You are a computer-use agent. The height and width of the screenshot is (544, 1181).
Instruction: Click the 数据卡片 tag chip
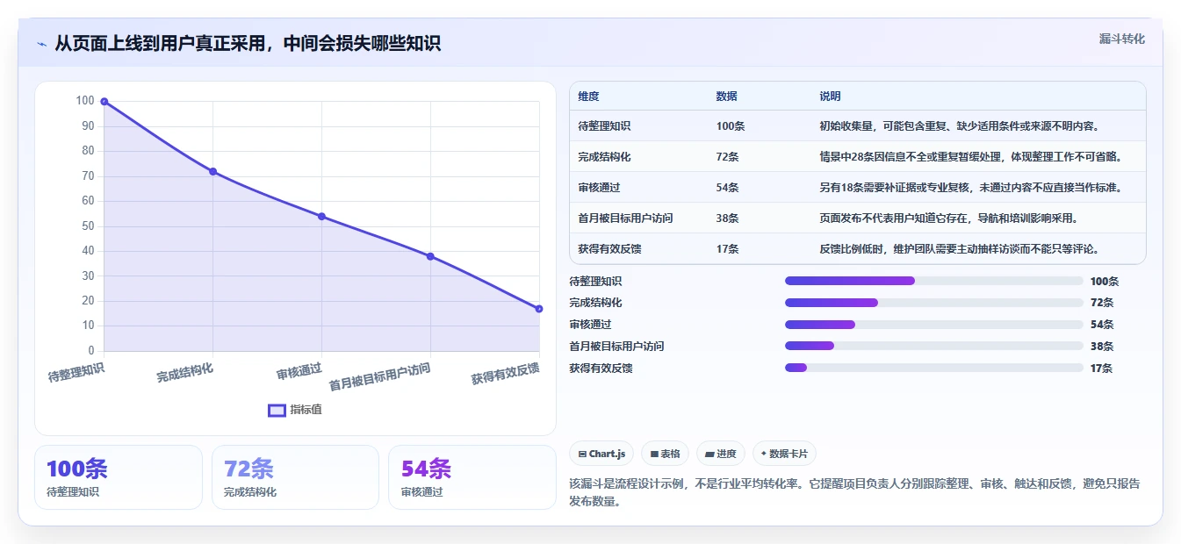(784, 454)
